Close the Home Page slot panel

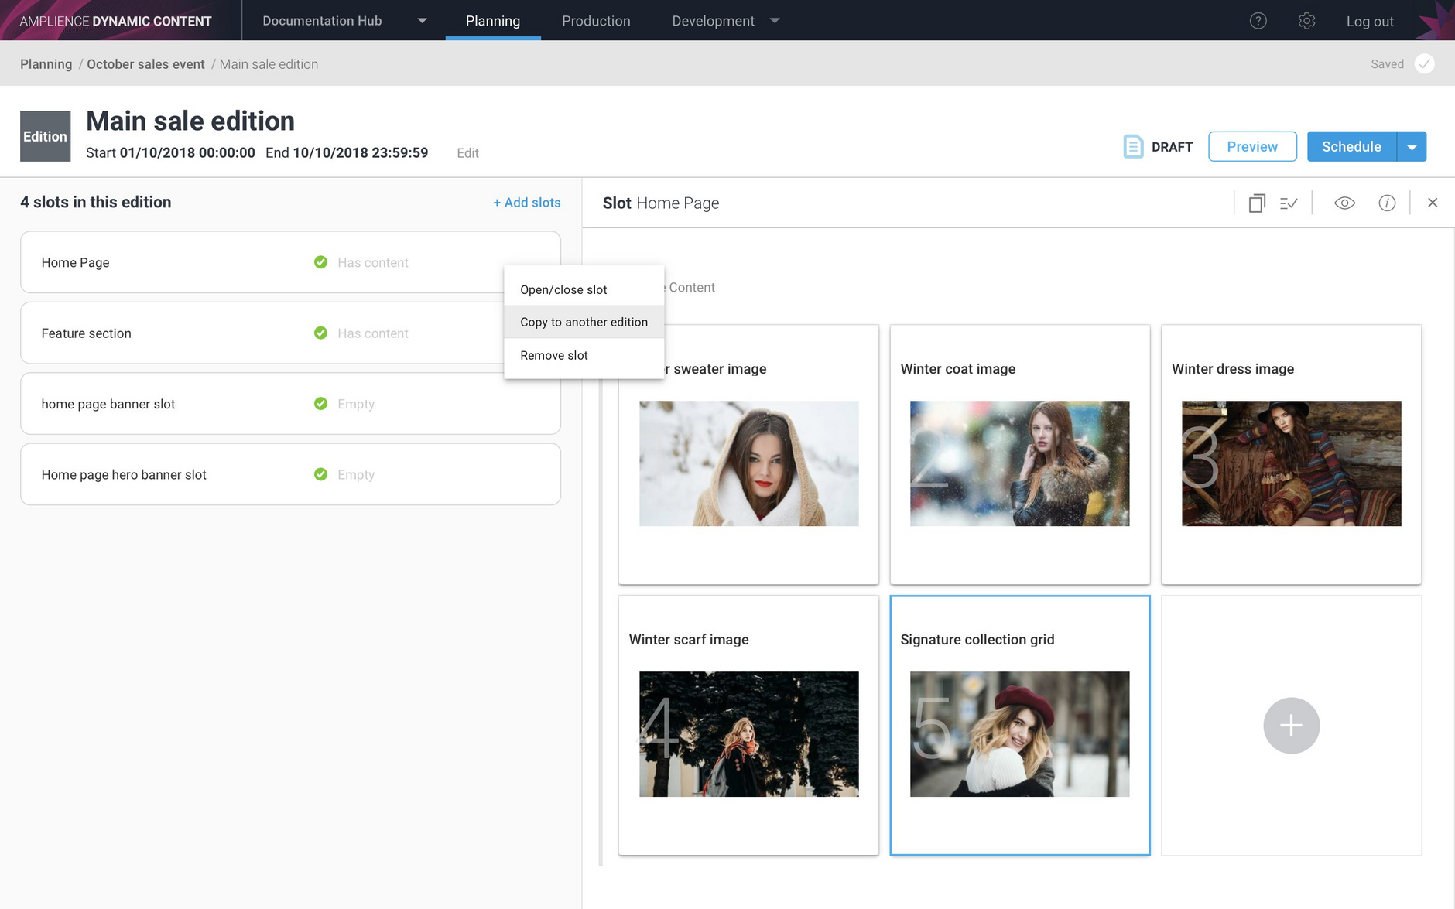click(x=1433, y=203)
